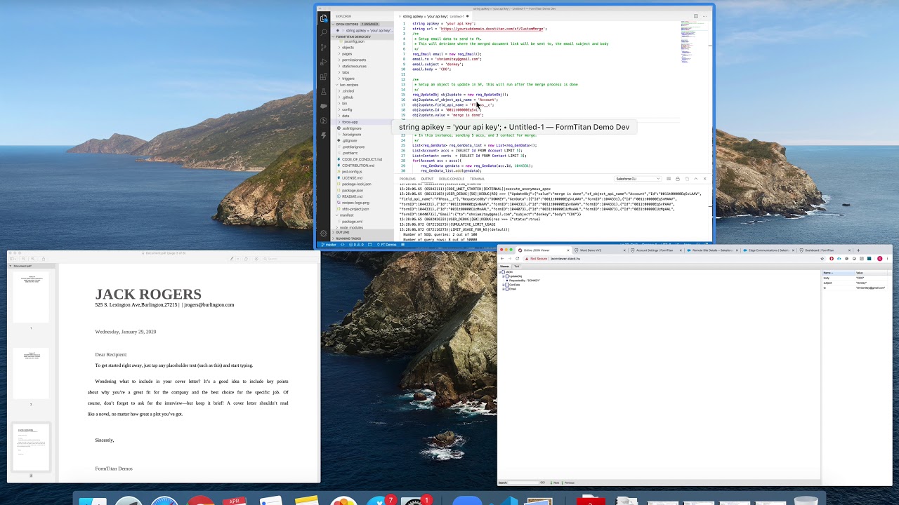Expand the pages folder in Explorer
The image size is (899, 505).
point(347,54)
